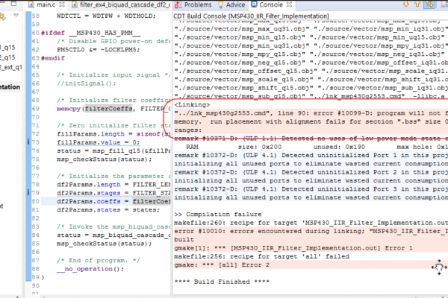This screenshot has height=298, width=448.
Task: Open the Advice tab
Action: (x=231, y=4)
